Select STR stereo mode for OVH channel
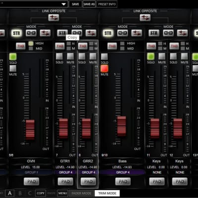 click(x=16, y=33)
